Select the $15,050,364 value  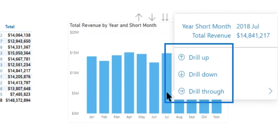tap(19, 53)
